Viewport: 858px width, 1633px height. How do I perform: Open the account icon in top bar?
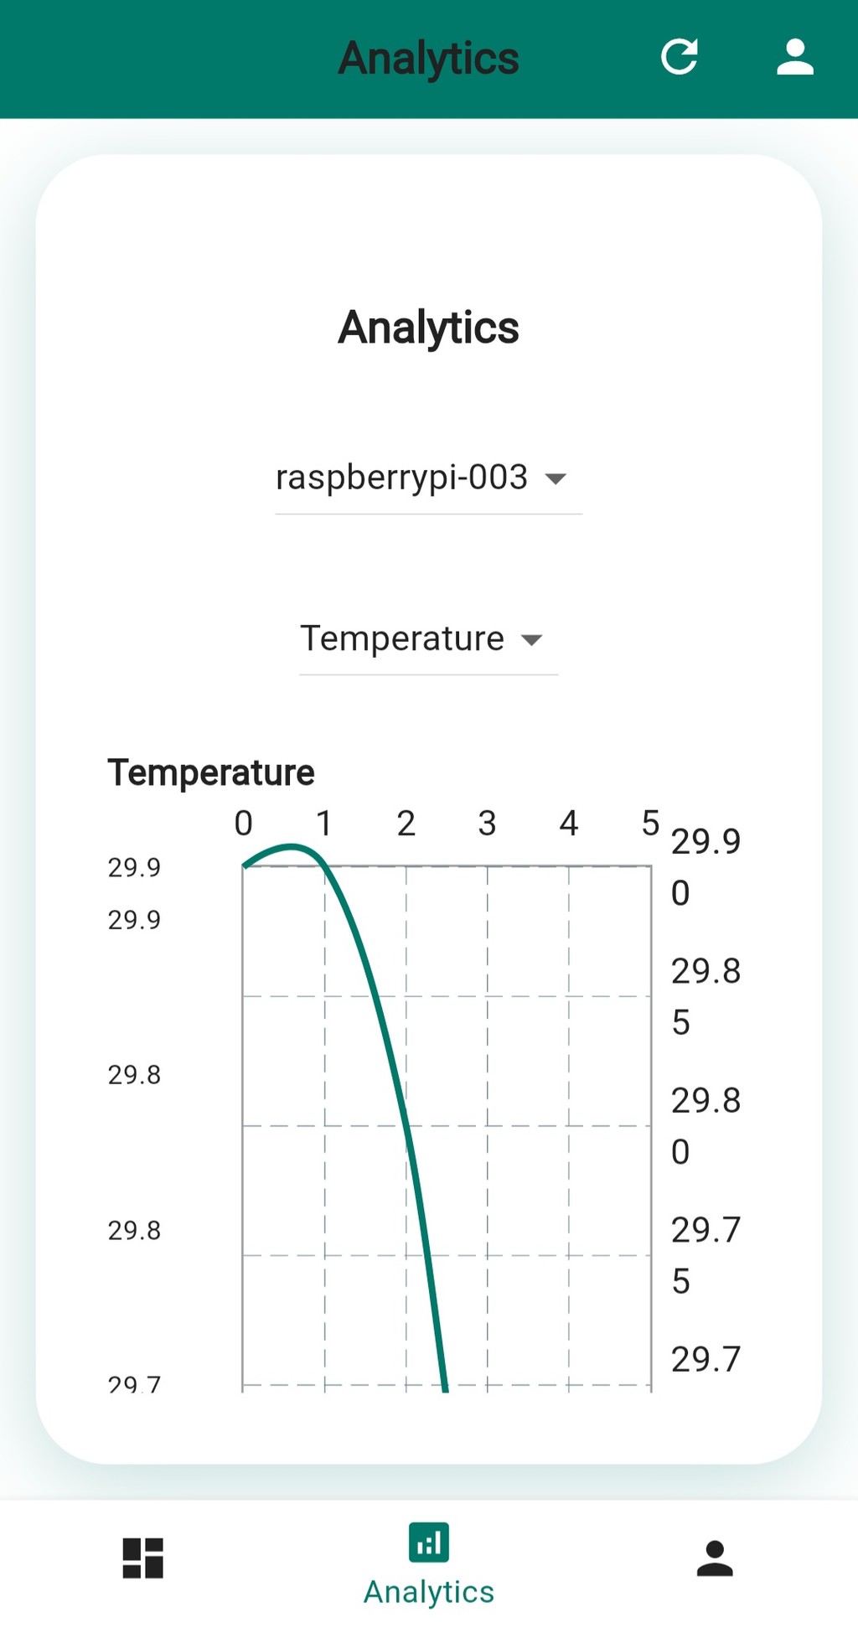[x=794, y=58]
